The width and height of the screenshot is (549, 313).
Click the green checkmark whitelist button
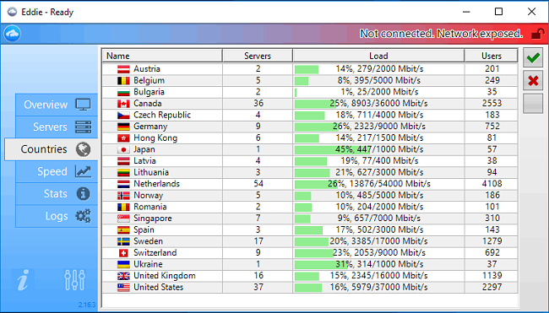point(533,57)
